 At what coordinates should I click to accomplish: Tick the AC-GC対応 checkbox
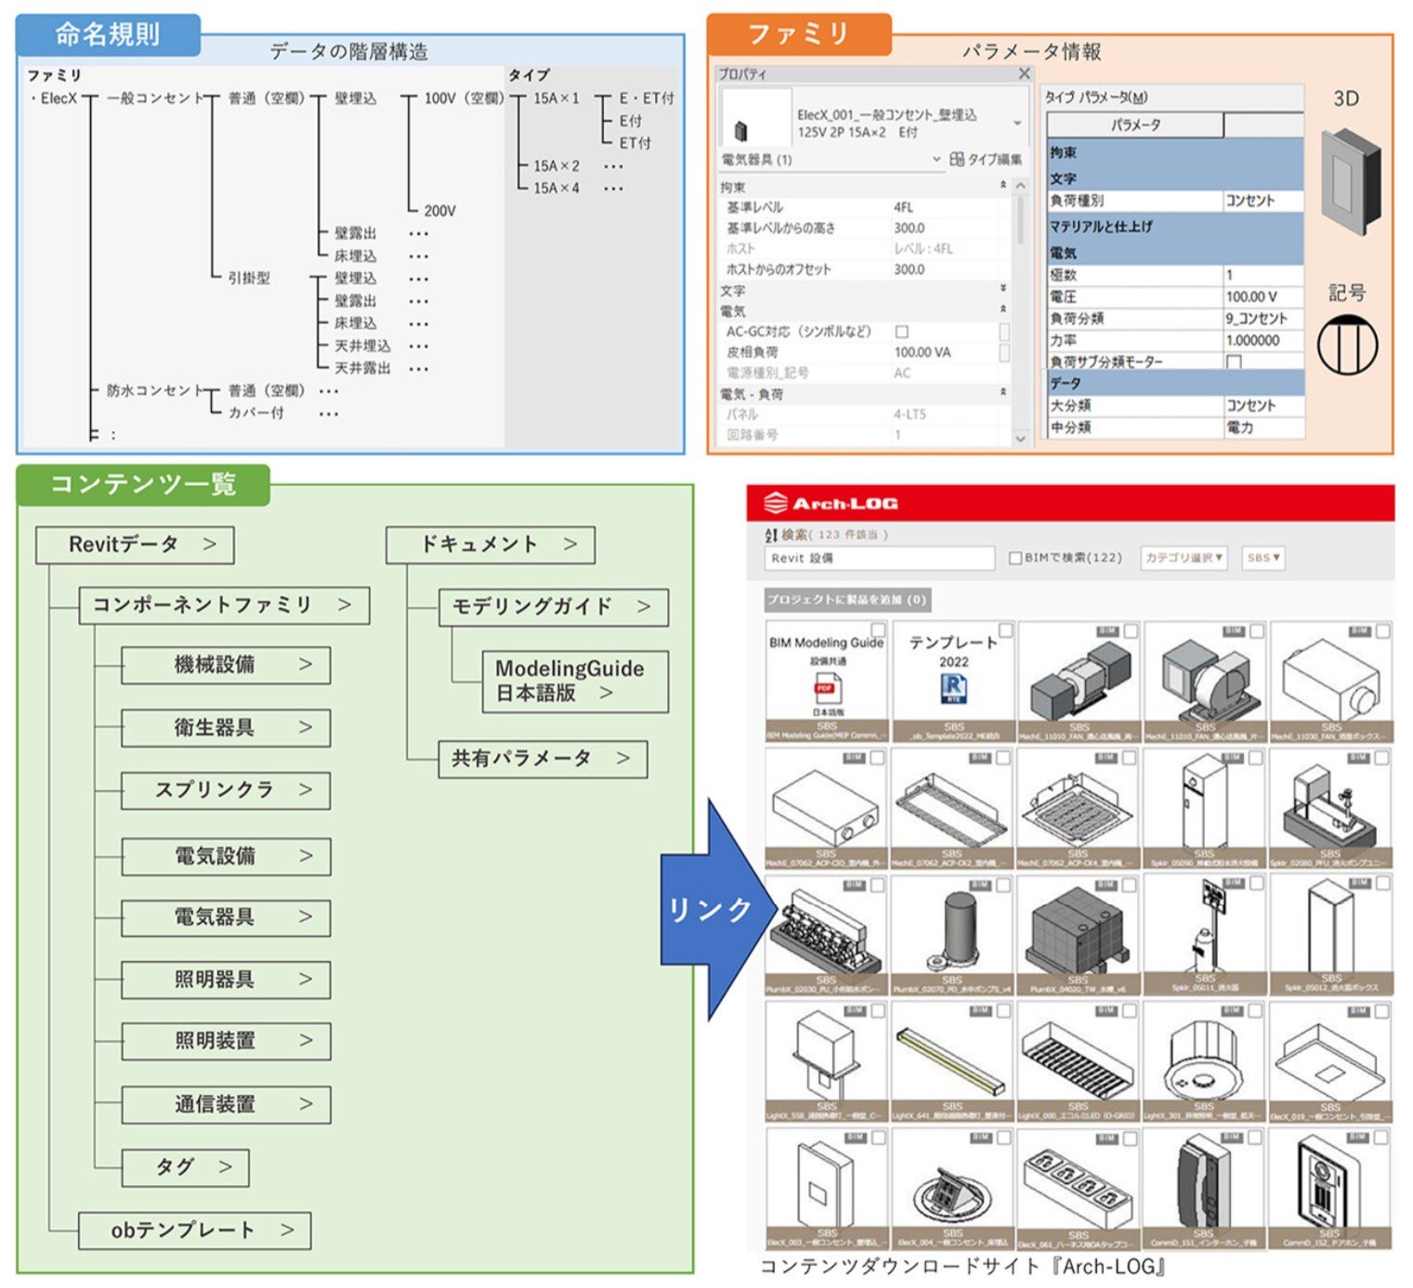pyautogui.click(x=902, y=332)
